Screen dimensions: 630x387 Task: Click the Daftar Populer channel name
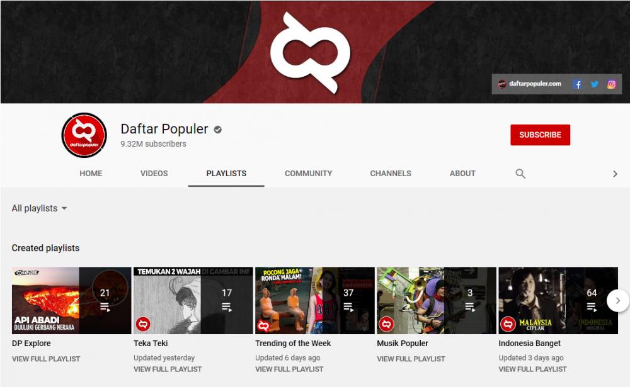coord(164,129)
